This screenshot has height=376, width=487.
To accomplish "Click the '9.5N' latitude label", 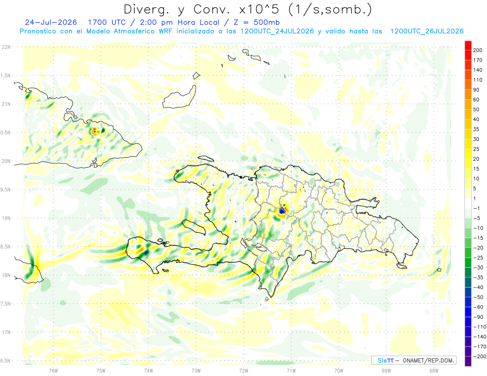I will [6, 189].
